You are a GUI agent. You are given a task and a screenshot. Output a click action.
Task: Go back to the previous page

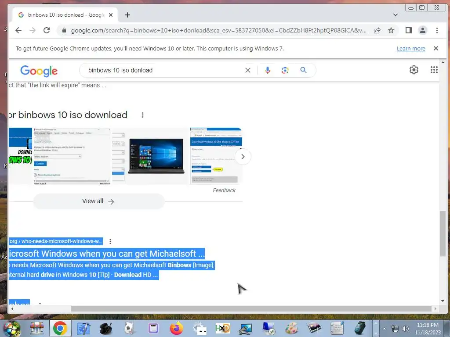point(18,30)
